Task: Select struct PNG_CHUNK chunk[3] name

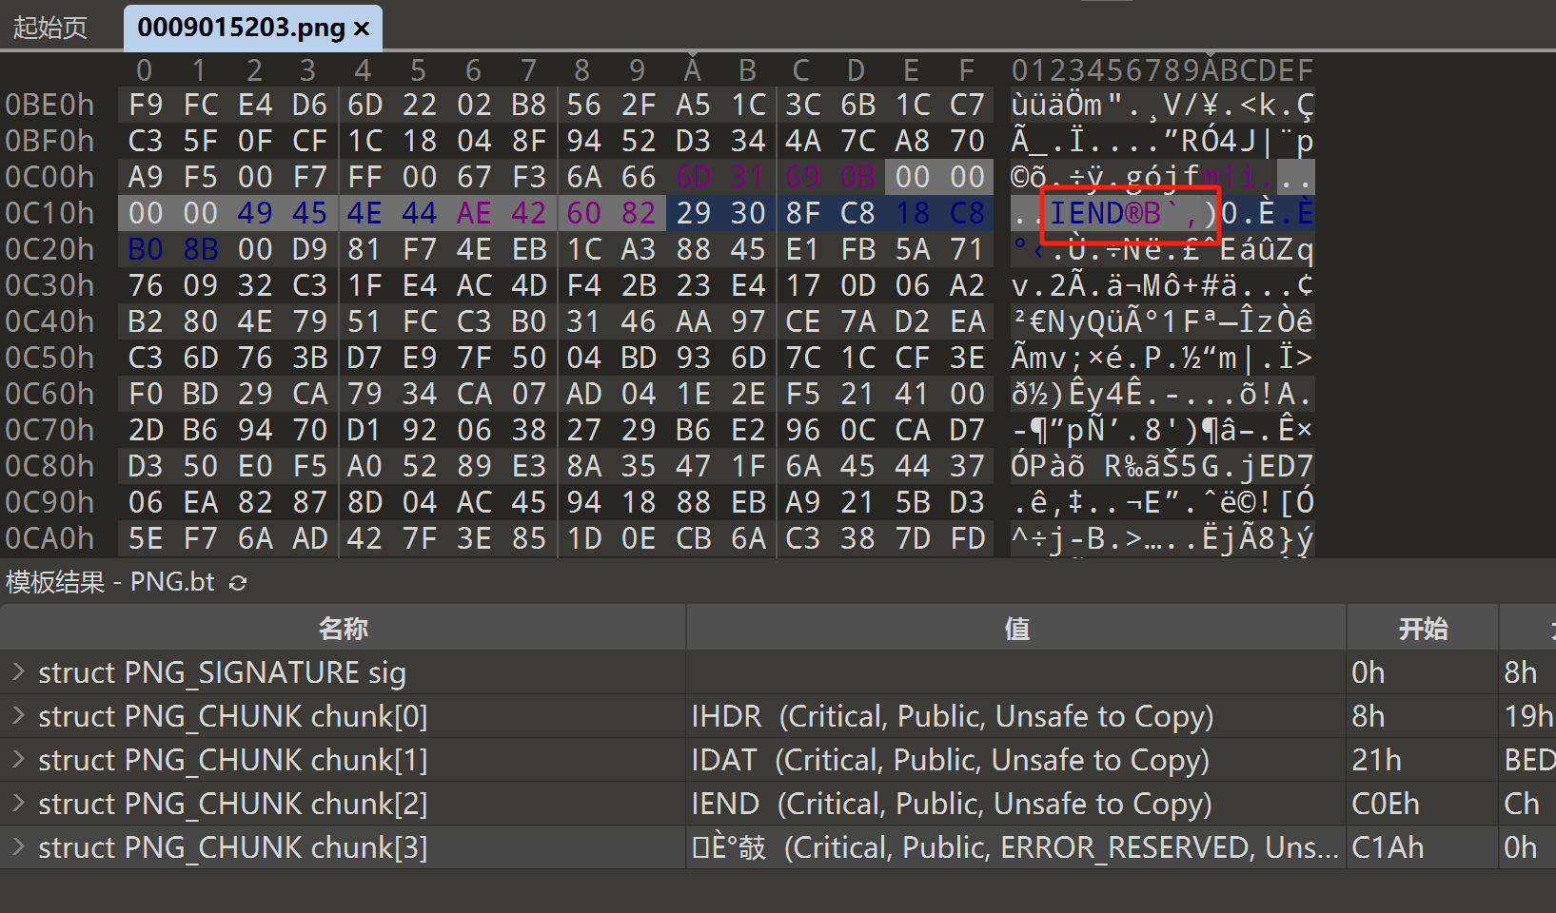Action: pos(232,847)
